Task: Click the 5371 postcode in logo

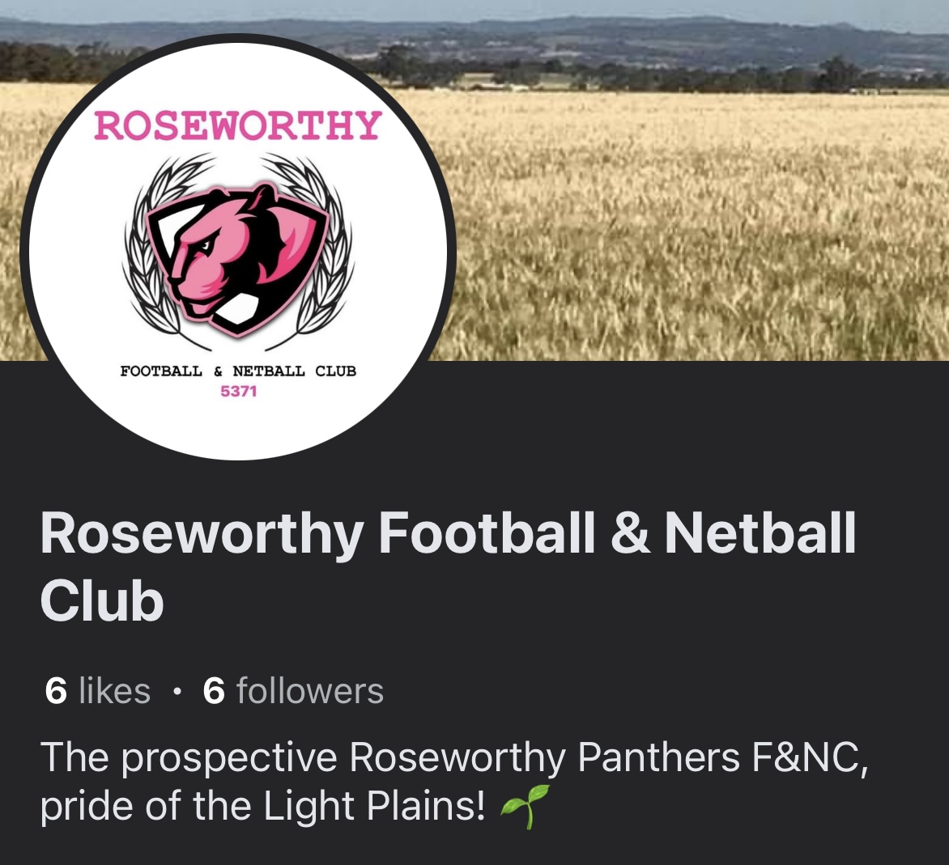Action: (238, 392)
